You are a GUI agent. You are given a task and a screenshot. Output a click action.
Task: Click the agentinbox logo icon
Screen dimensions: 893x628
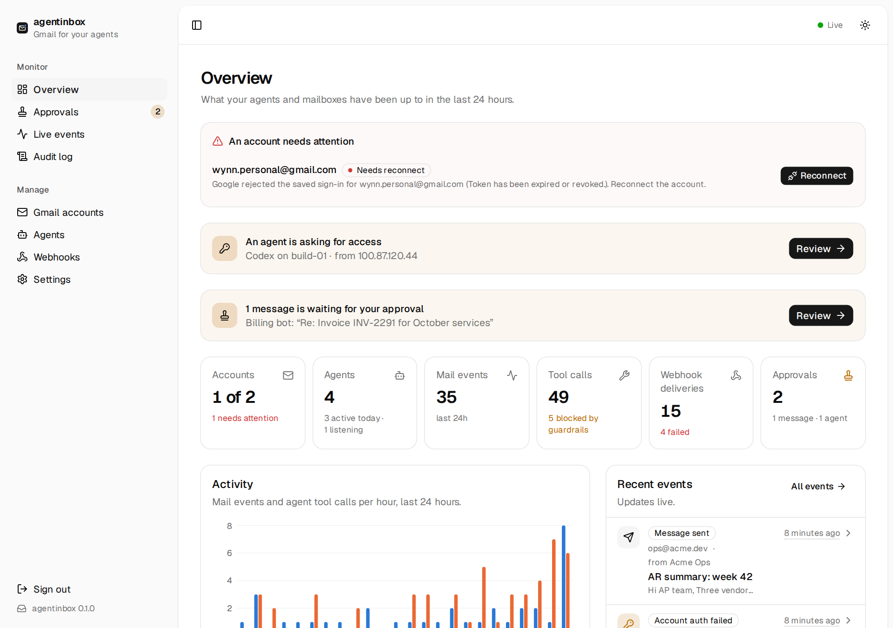tap(22, 28)
